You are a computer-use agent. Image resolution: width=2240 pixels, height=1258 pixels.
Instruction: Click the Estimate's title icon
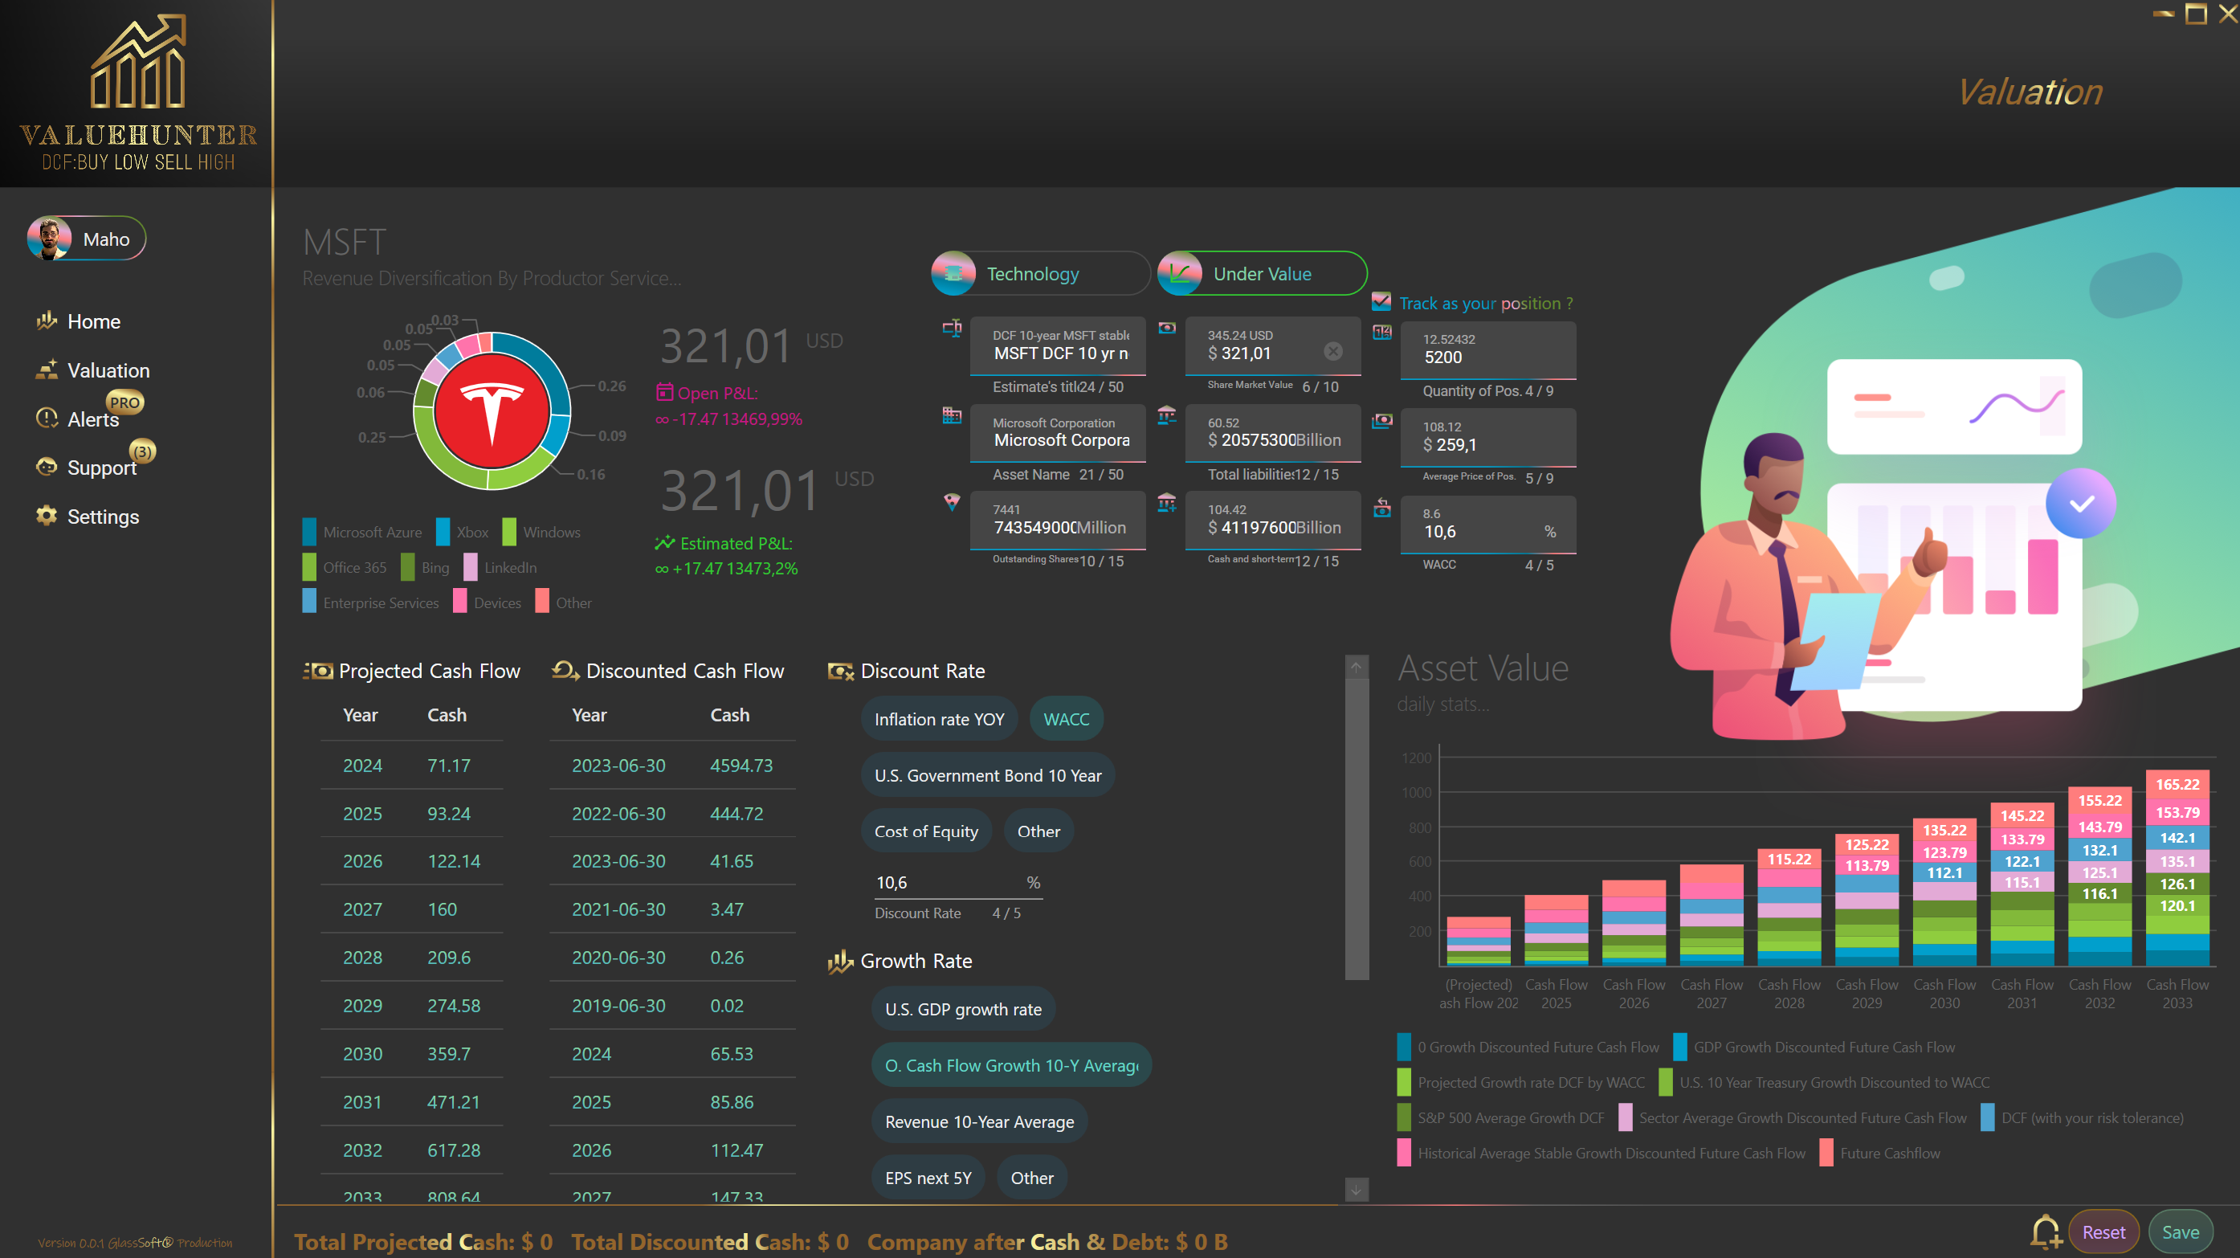tap(953, 328)
